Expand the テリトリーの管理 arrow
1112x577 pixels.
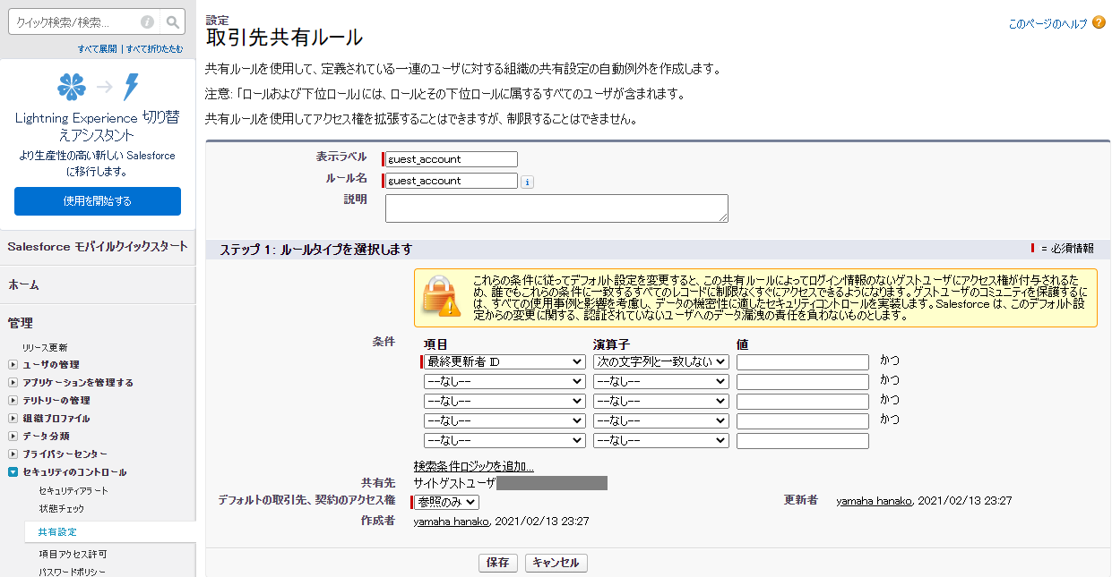click(13, 401)
